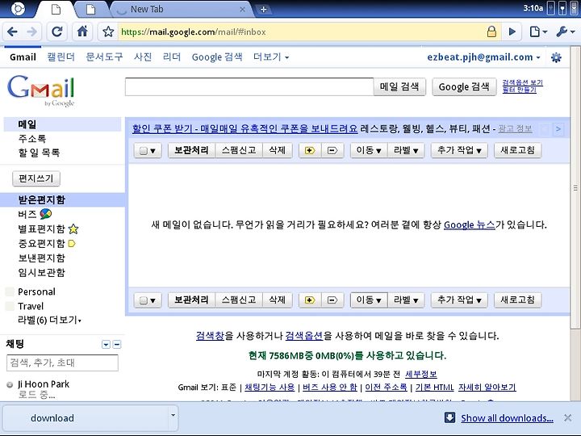Open the bottom 라벨 dropdown
The height and width of the screenshot is (436, 581).
click(406, 300)
